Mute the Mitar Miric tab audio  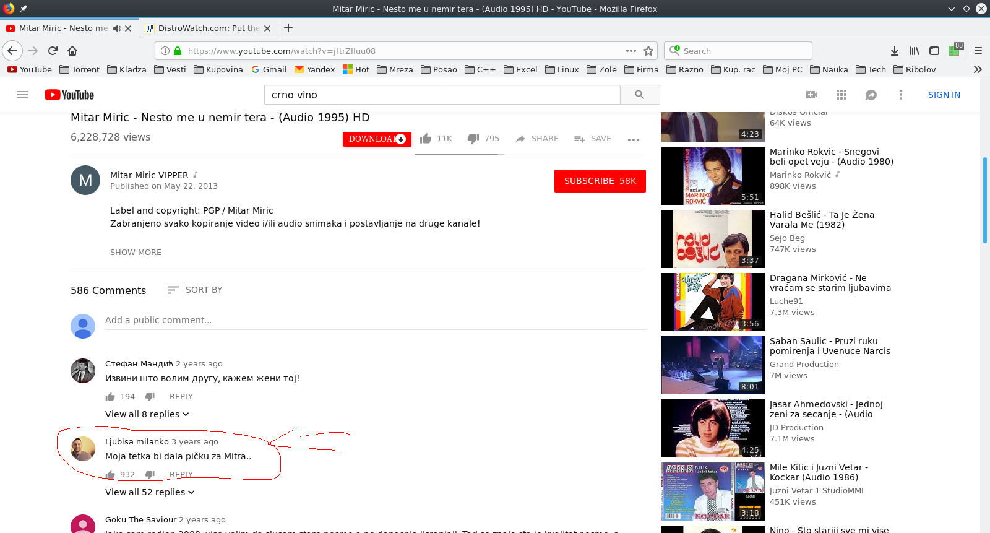(117, 28)
